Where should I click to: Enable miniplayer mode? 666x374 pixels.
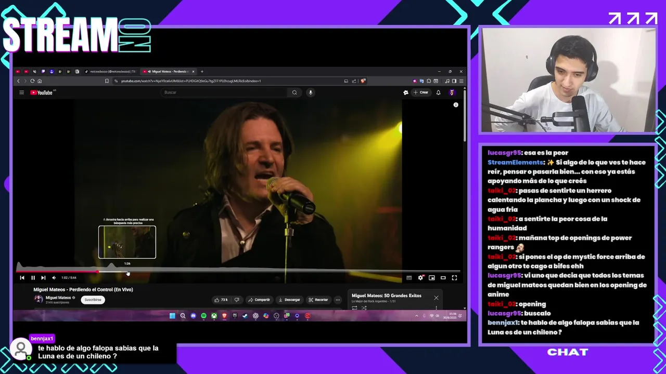(x=432, y=278)
